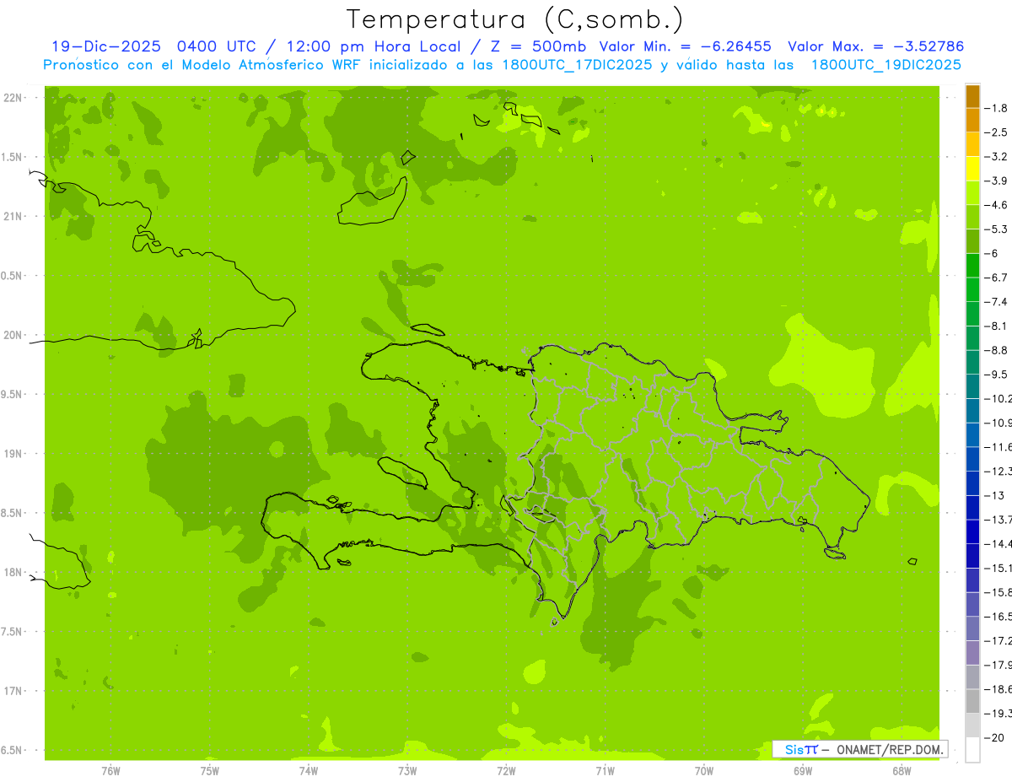Click the '73W' longitude label

[x=407, y=770]
